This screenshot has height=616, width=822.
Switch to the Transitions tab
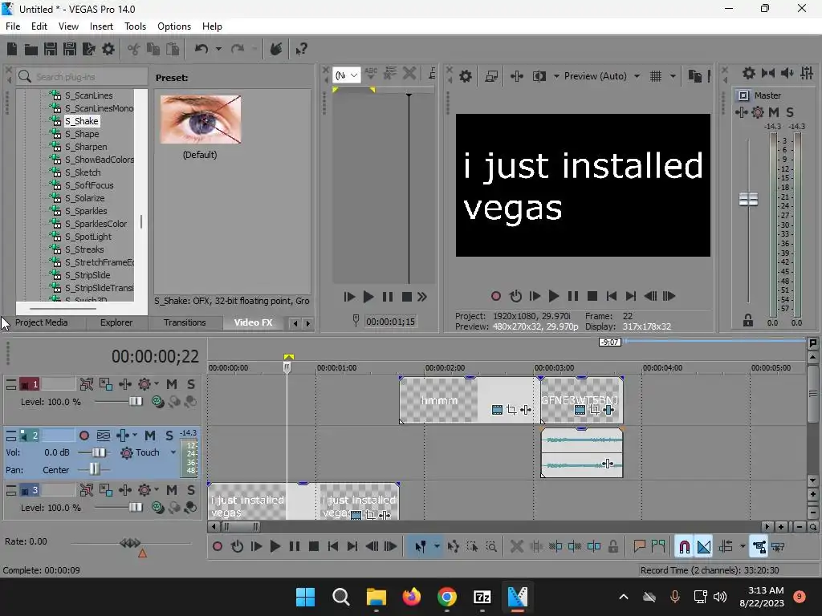tap(185, 322)
